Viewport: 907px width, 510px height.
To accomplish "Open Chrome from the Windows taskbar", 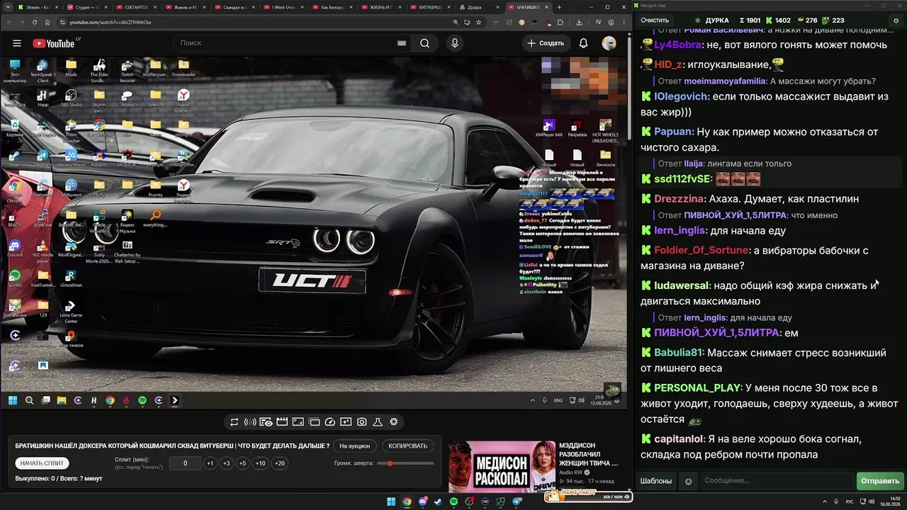I will tap(407, 502).
